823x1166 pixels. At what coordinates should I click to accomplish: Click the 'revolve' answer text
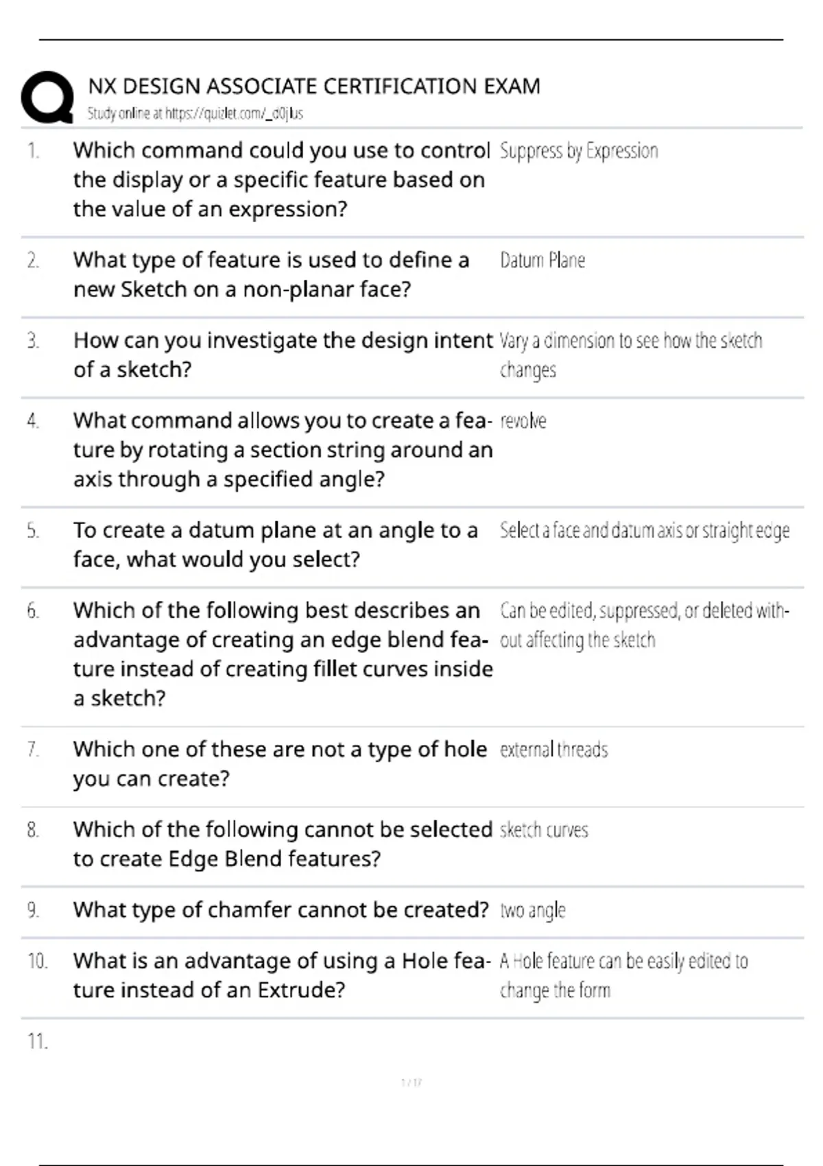[x=523, y=421]
